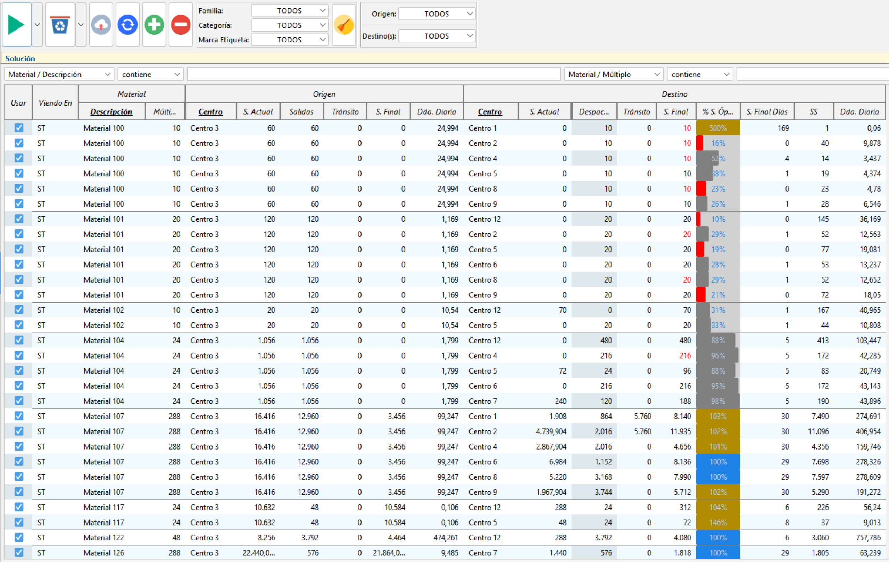Uncheck Usar for Material 102 Centro 12 row
Image resolution: width=889 pixels, height=562 pixels.
coord(19,310)
